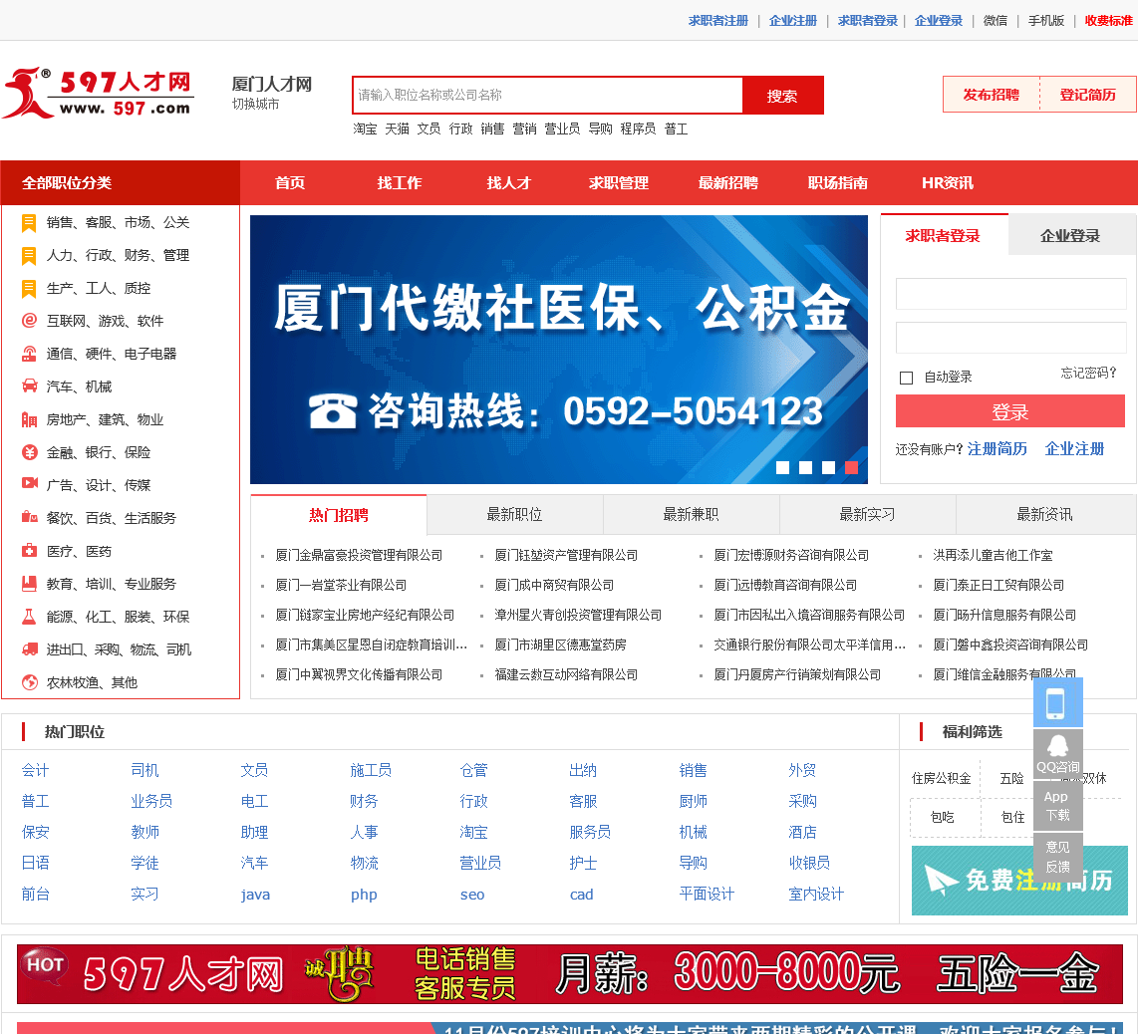
Task: Click the 597人才网 logo
Action: pos(99,93)
